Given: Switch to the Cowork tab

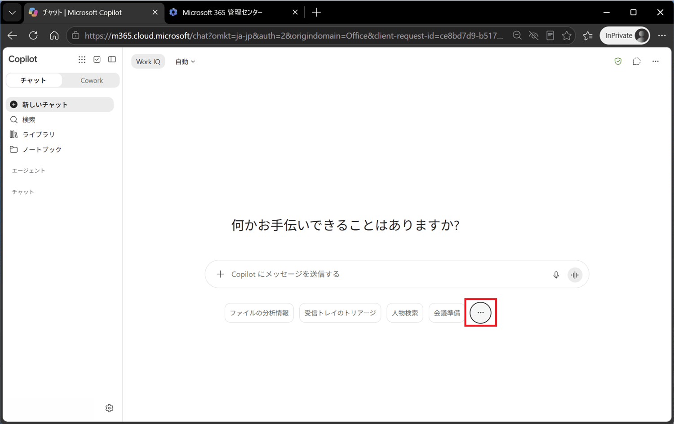Looking at the screenshot, I should 92,80.
